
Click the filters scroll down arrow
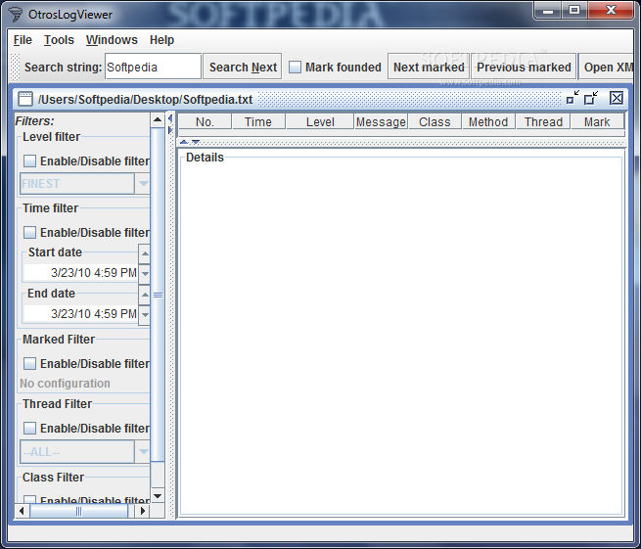coord(158,496)
